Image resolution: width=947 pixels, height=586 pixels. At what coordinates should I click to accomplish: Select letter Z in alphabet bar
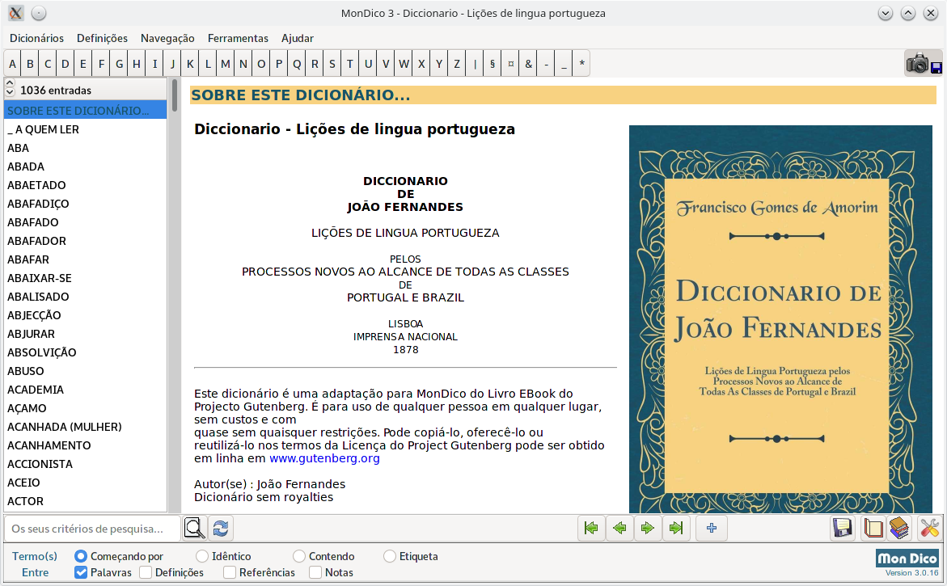click(457, 63)
